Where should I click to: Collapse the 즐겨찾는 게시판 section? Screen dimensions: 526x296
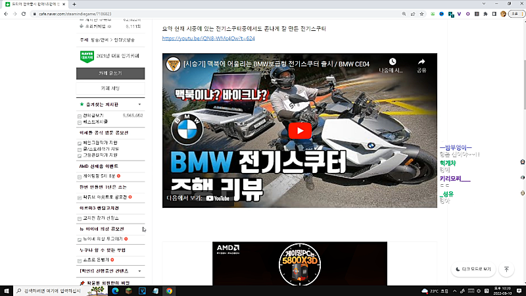click(x=139, y=105)
